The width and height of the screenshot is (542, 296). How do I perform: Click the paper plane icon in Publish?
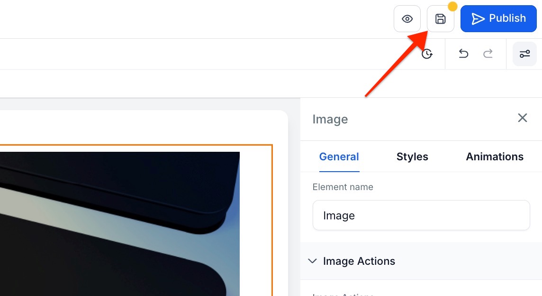pyautogui.click(x=478, y=19)
